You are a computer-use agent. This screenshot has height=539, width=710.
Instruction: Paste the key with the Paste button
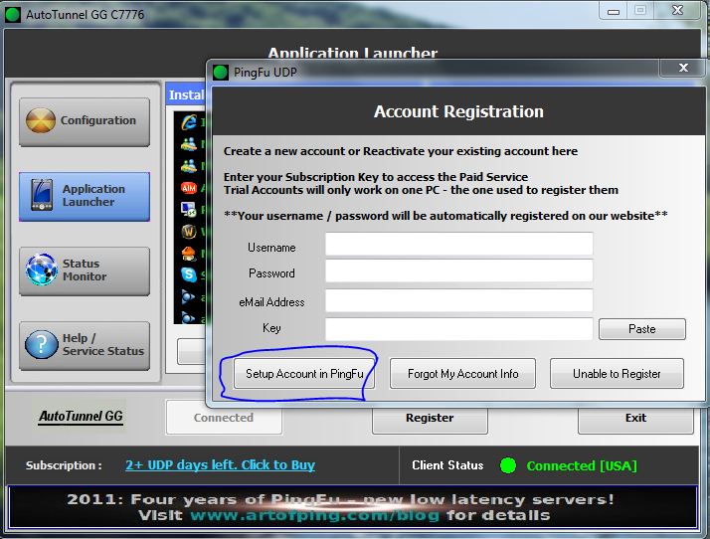642,329
